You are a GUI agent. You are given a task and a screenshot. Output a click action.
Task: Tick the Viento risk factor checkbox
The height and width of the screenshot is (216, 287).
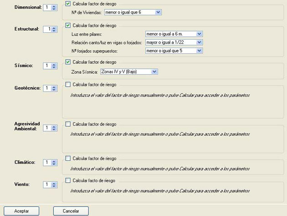(x=68, y=180)
